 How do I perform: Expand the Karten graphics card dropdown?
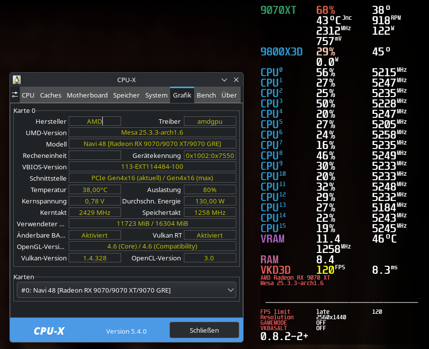coord(127,290)
